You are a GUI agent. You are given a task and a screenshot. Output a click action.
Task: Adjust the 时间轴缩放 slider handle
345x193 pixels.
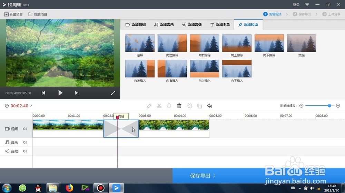tap(329, 106)
